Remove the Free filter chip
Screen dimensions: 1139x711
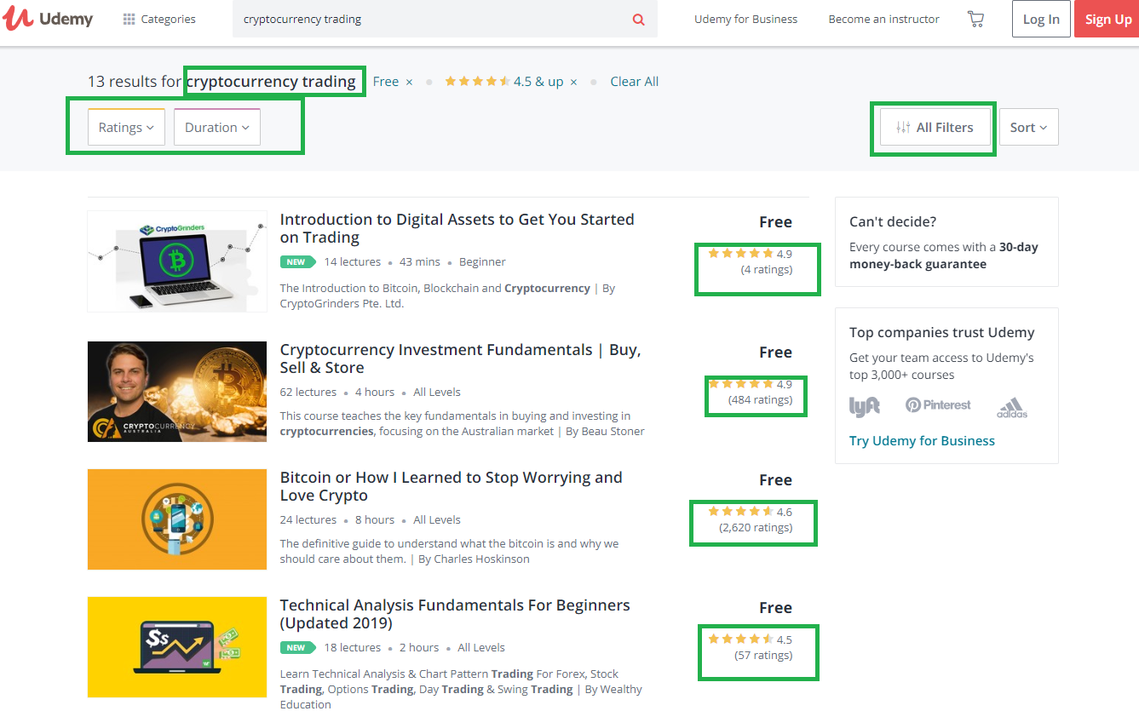point(409,82)
